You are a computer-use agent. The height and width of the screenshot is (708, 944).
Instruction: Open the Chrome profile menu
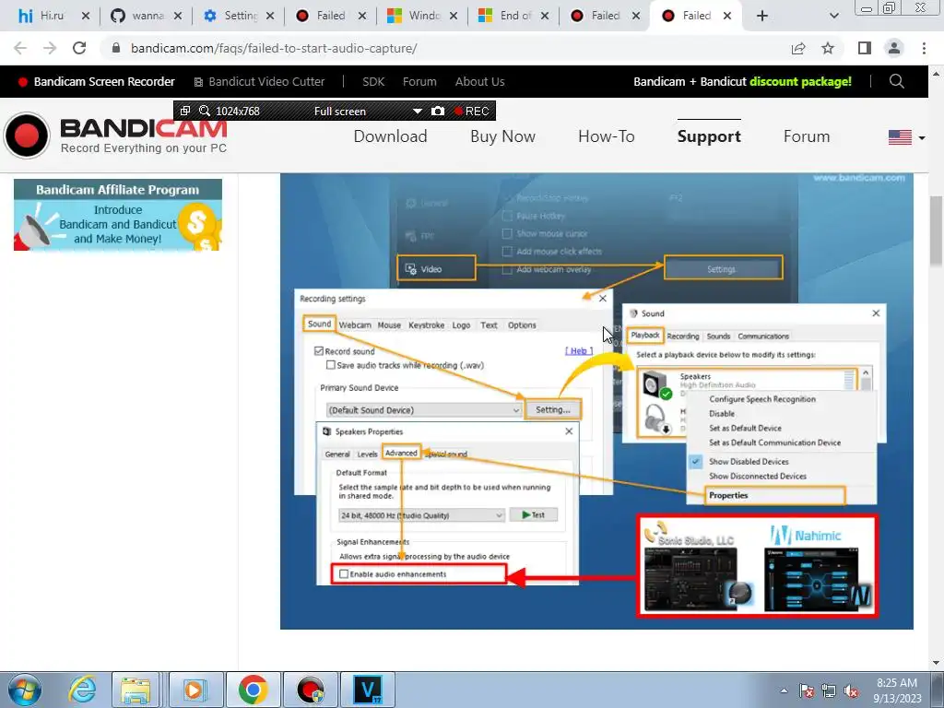click(894, 48)
